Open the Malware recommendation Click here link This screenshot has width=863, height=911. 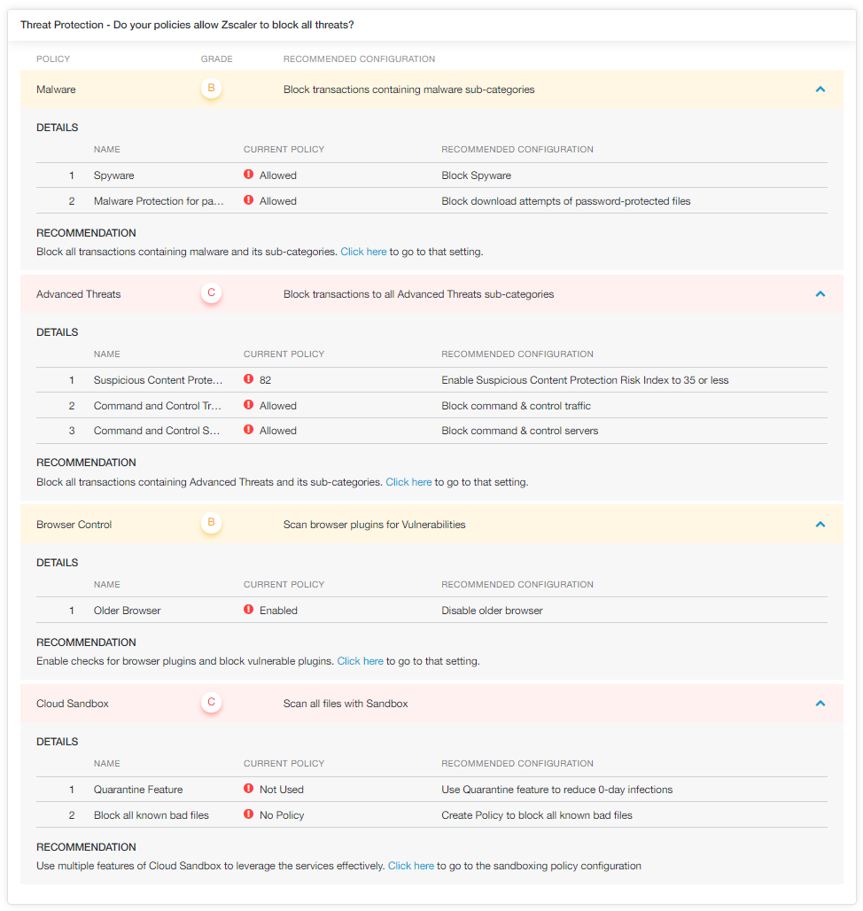point(363,251)
